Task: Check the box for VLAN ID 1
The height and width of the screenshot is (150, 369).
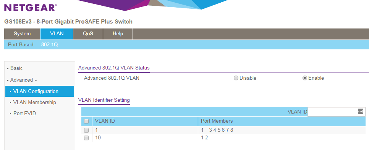Action: pos(86,130)
